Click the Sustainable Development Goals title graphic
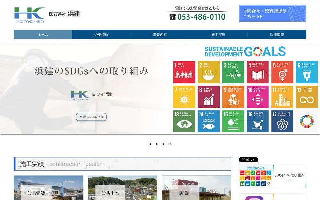 click(245, 52)
